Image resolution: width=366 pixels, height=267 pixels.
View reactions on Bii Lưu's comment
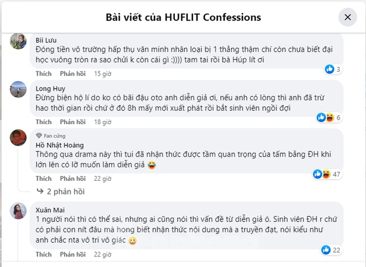(333, 69)
